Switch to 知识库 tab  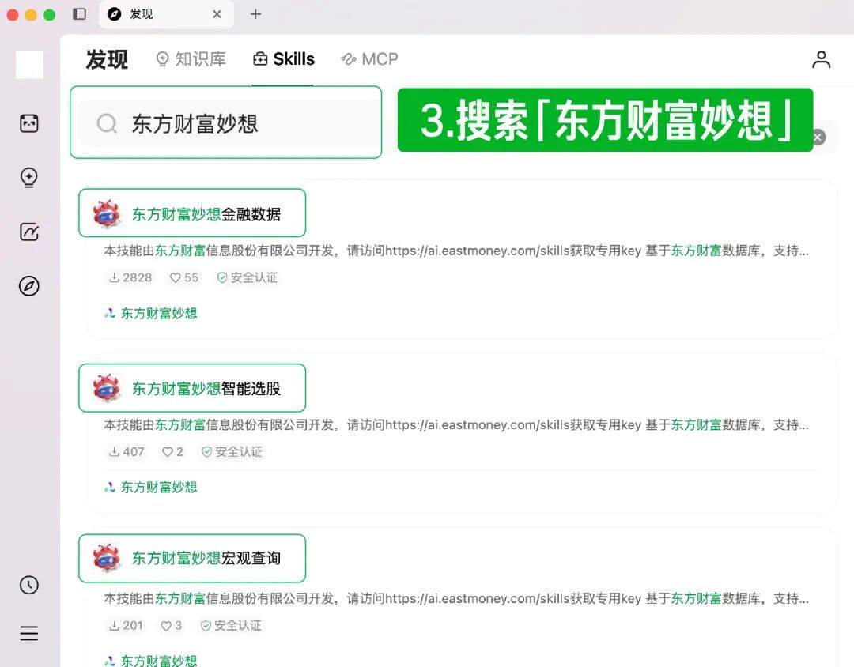tap(191, 58)
